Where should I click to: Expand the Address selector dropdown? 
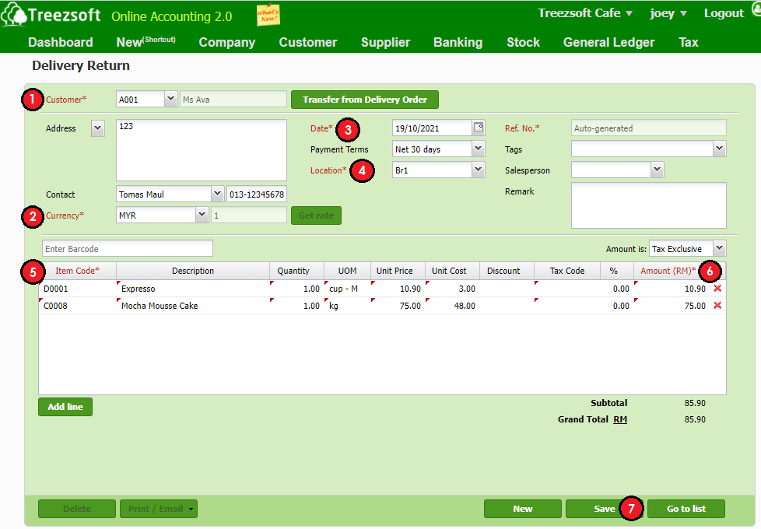click(x=98, y=128)
